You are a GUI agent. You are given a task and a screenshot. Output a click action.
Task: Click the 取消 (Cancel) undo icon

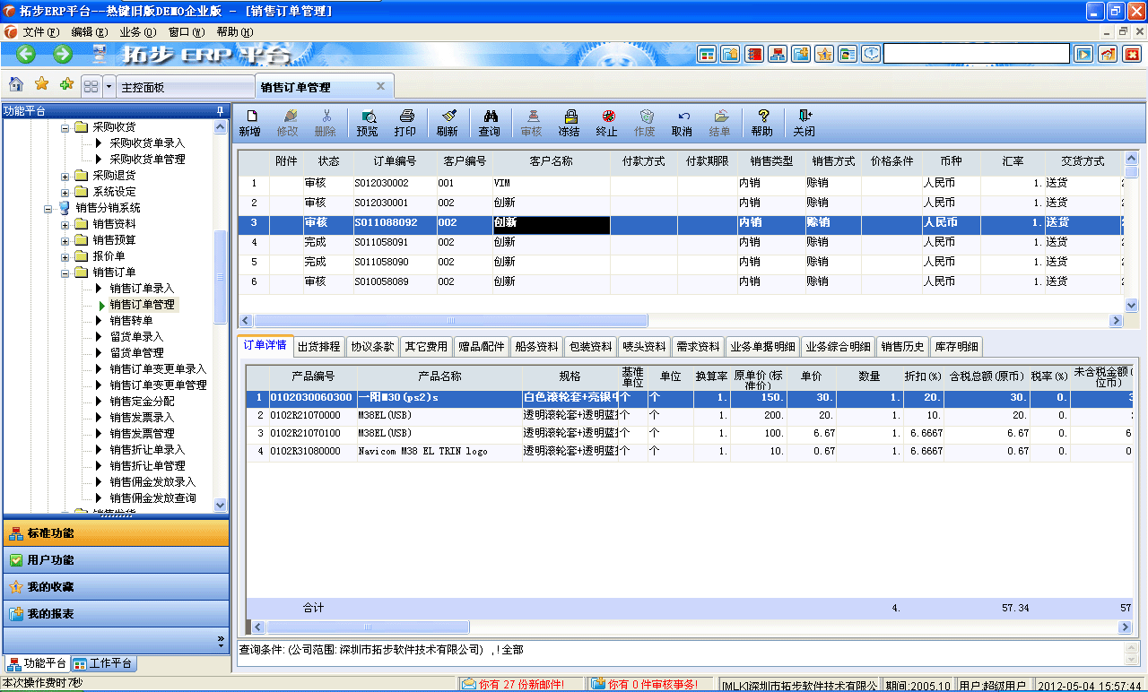682,121
